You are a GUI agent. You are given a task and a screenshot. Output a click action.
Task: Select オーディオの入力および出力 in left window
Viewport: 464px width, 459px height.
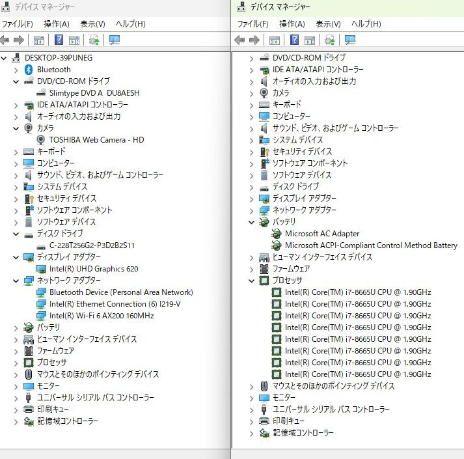(79, 117)
